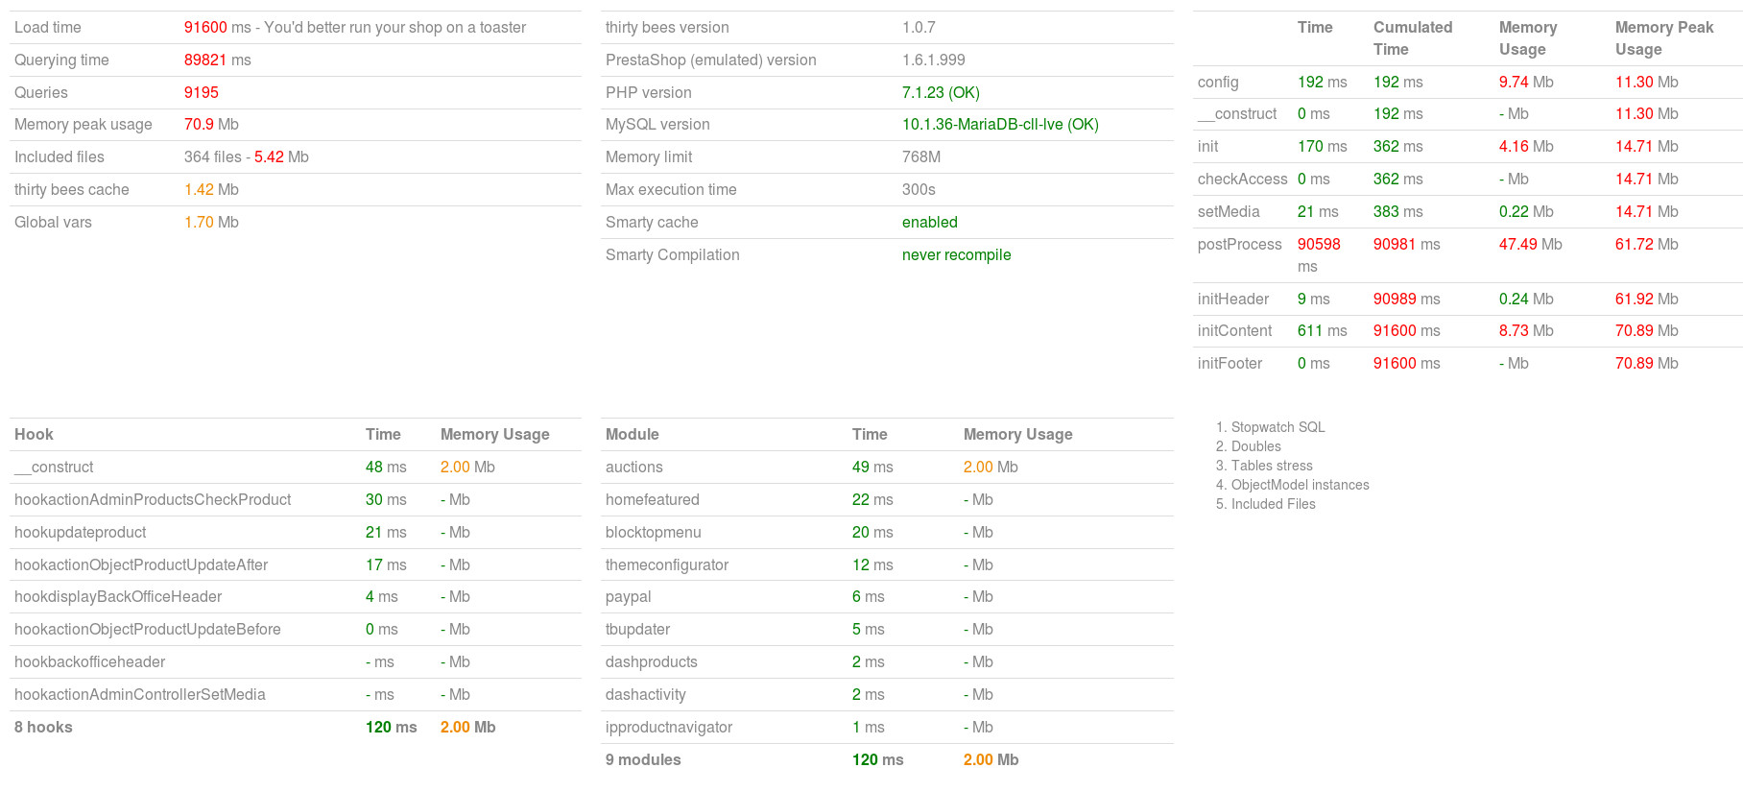Click the Load time value 91600
1743x792 pixels.
[x=205, y=28]
